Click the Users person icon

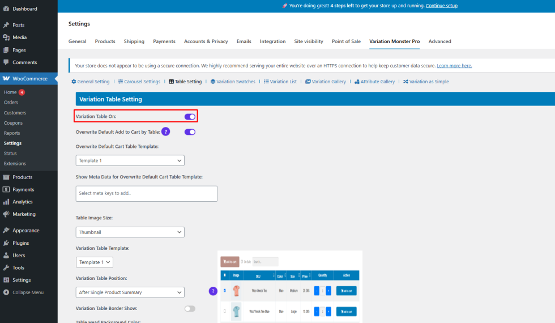(x=6, y=255)
